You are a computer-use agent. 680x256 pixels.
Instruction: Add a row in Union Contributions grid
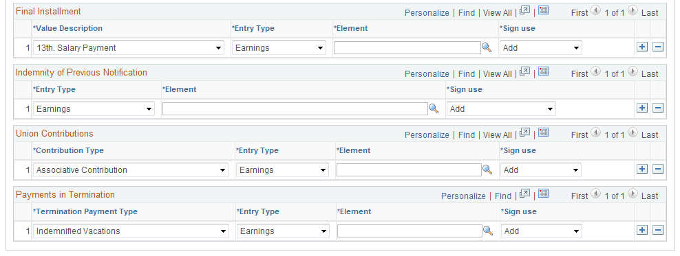[x=642, y=169]
